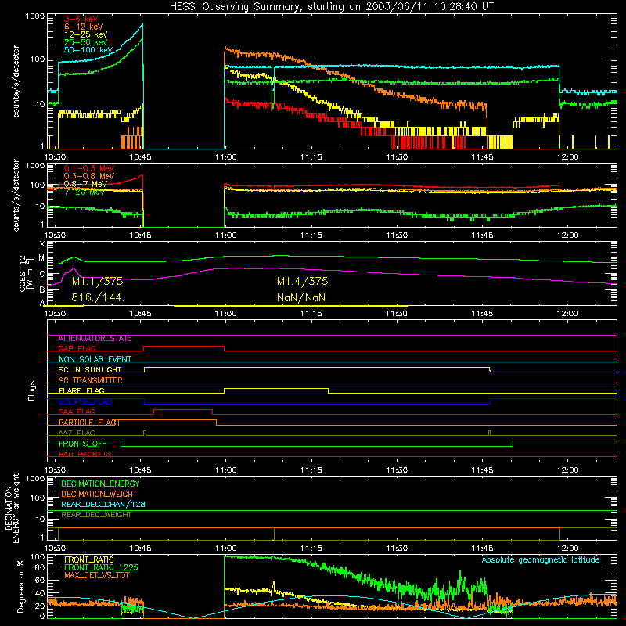Image resolution: width=626 pixels, height=626 pixels.
Task: Select the DECIMATION ENERGY or weight axis title
Action: (12, 509)
